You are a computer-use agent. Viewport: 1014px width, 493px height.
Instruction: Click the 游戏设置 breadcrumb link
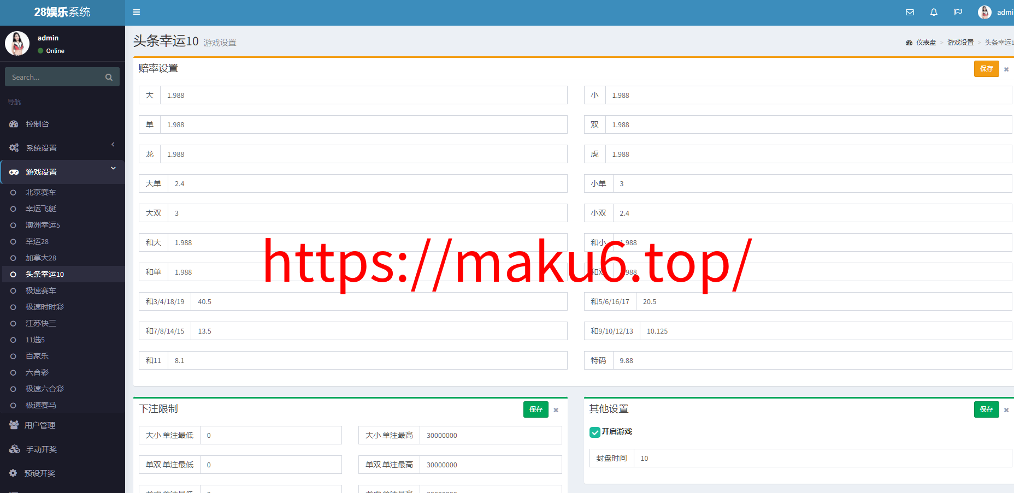click(x=960, y=43)
